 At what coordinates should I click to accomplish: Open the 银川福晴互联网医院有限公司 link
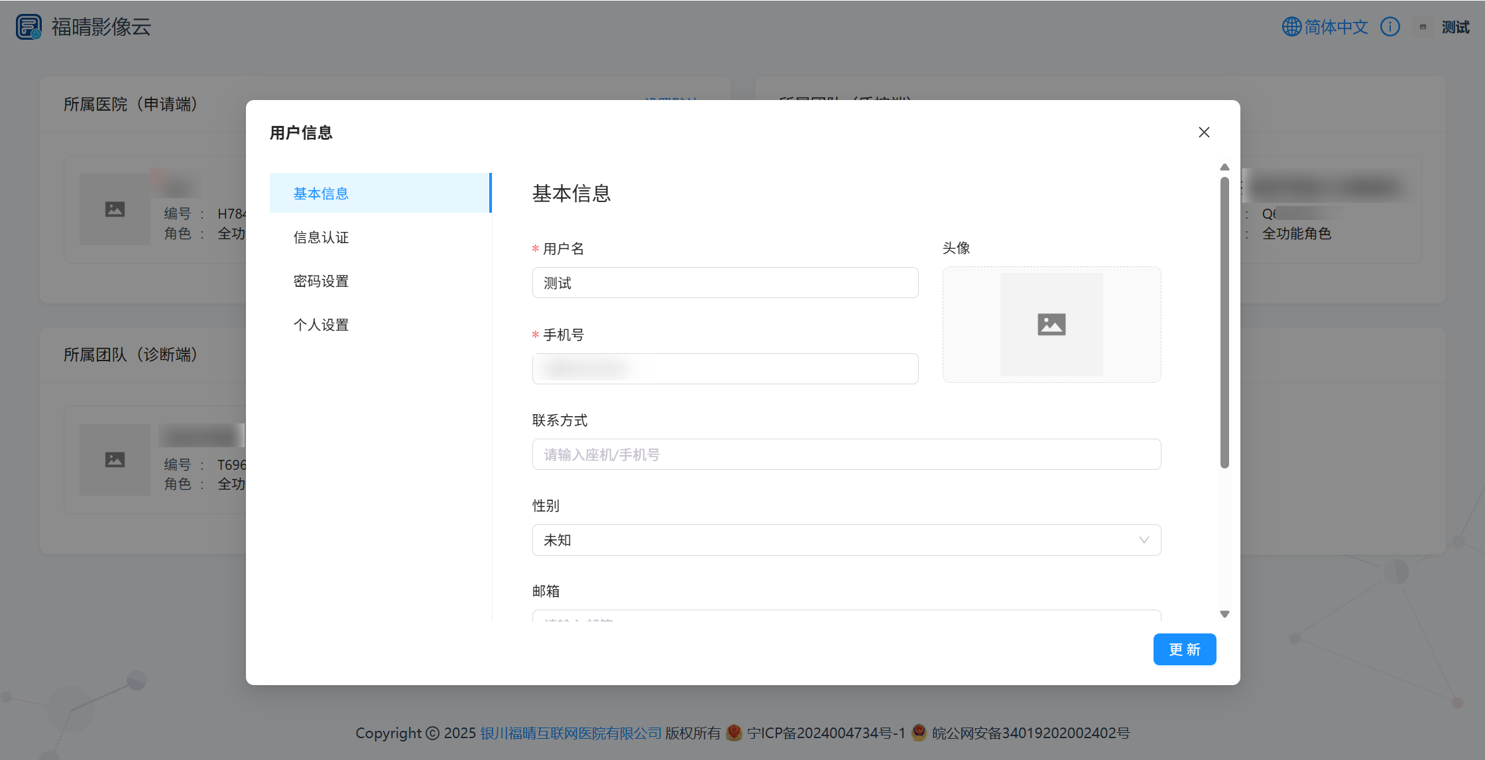coord(571,733)
